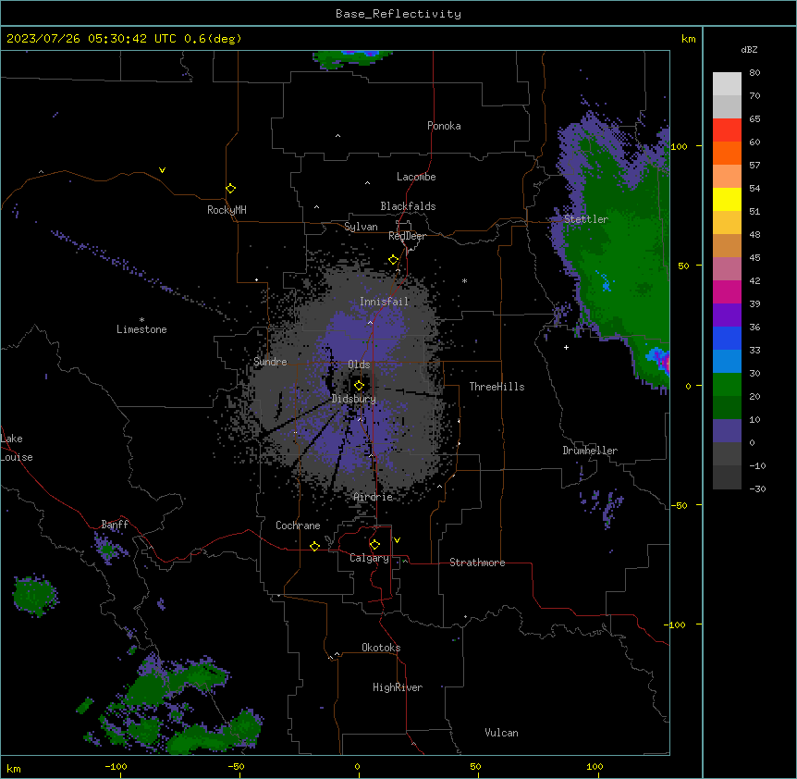Click the Lacombe city label
Viewport: 797px width, 779px height.
point(416,177)
